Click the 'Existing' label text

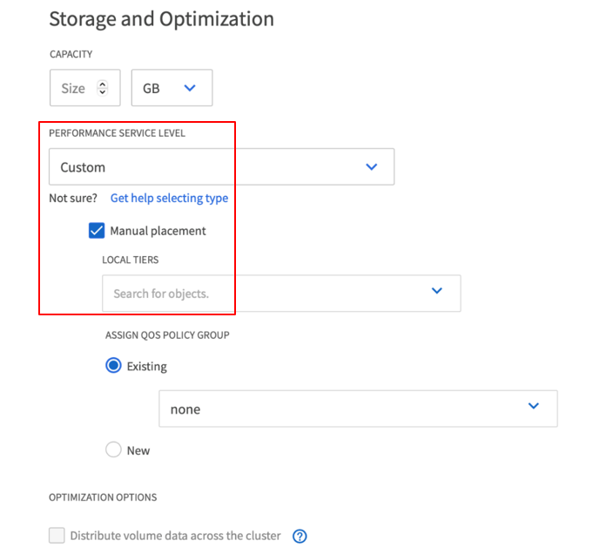tap(146, 366)
